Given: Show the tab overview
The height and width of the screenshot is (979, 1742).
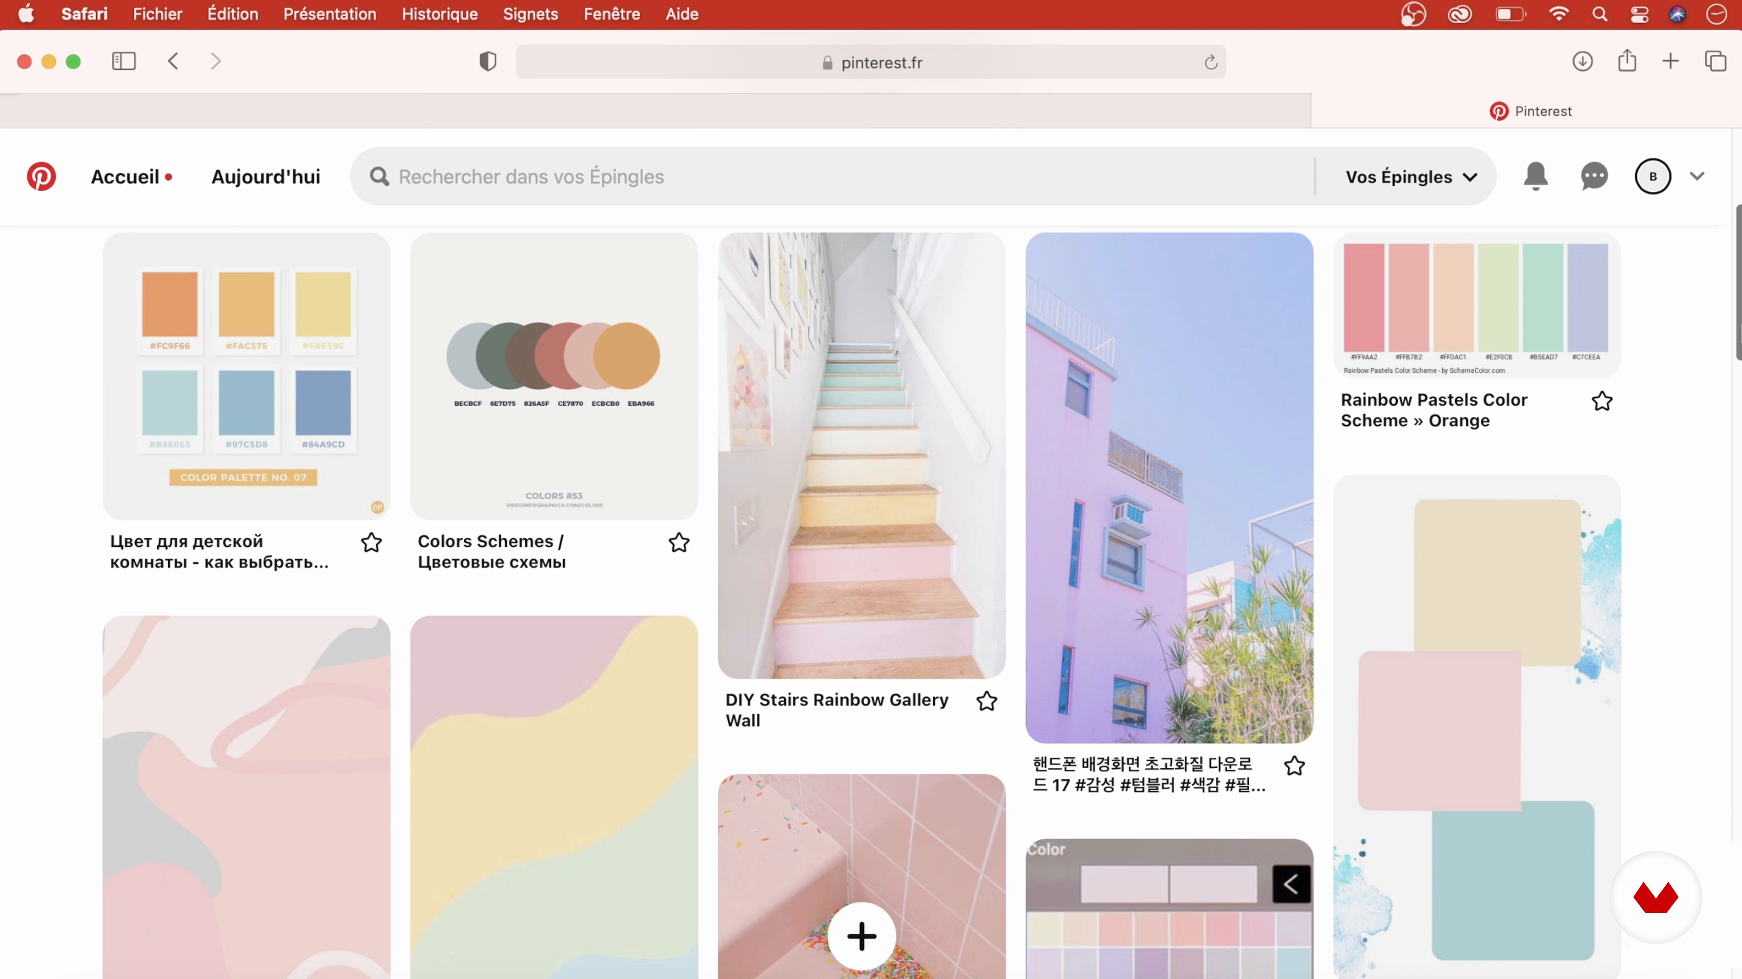Looking at the screenshot, I should (x=1716, y=62).
